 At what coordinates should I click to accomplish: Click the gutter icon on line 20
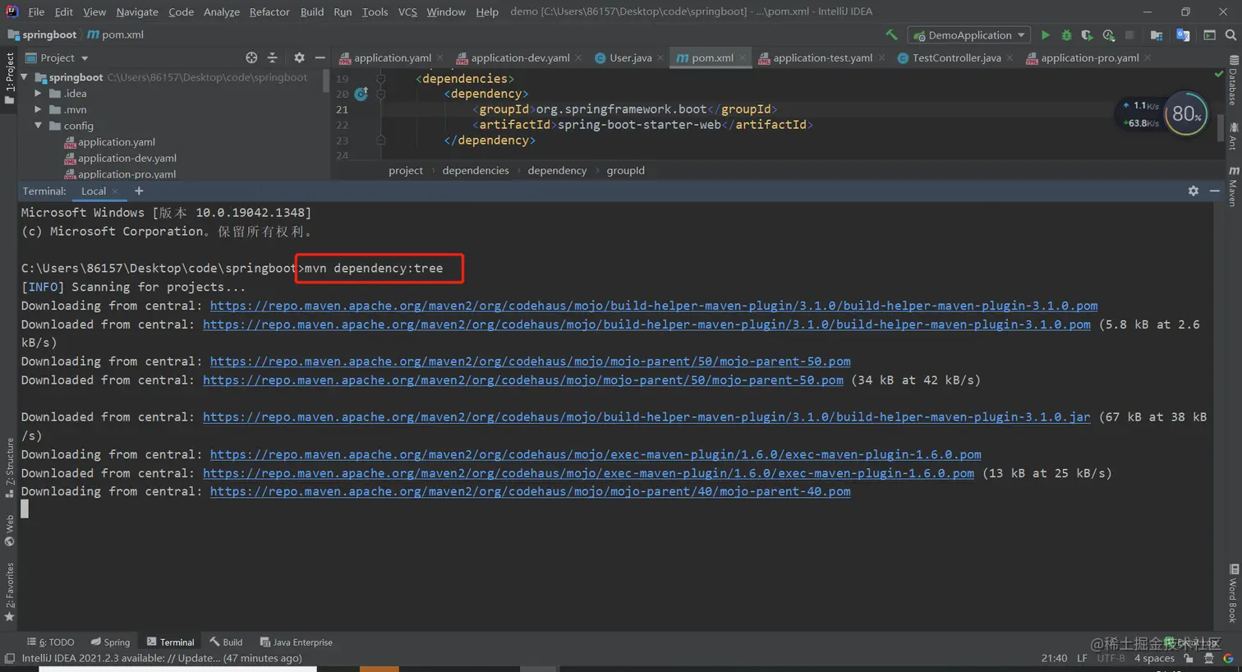pos(361,94)
